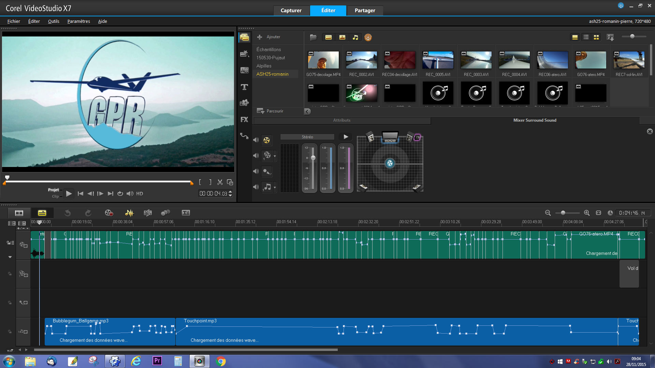Open the Transitions (AB) library
Image resolution: width=655 pixels, height=368 pixels.
[244, 70]
